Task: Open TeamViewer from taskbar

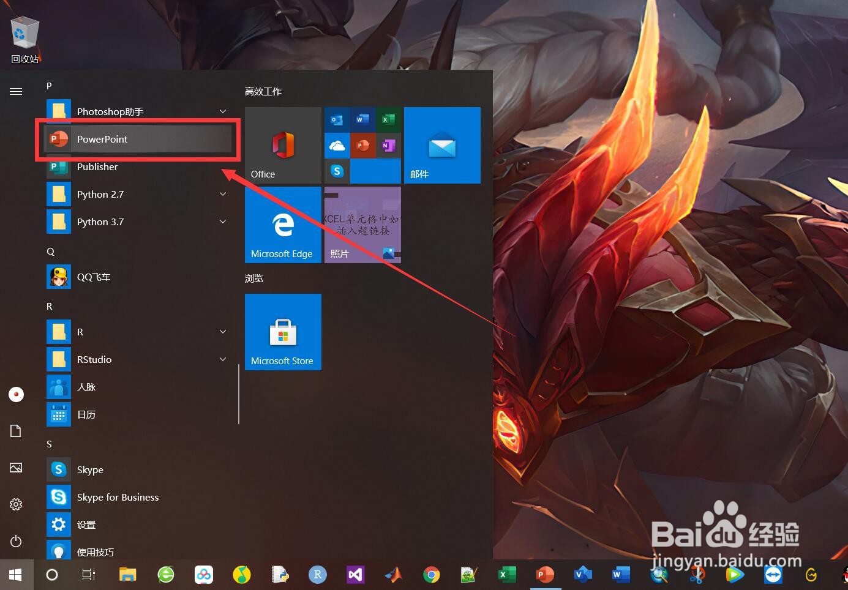Action: (773, 575)
